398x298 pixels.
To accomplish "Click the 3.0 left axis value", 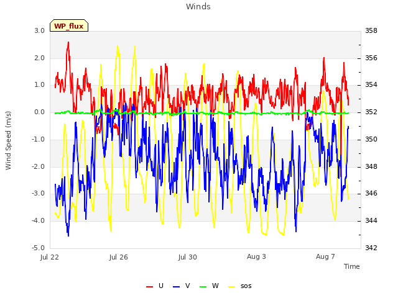I will point(40,30).
